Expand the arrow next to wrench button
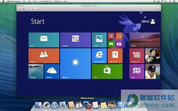Image resolution: width=178 pixels, height=111 pixels. click(36, 9)
